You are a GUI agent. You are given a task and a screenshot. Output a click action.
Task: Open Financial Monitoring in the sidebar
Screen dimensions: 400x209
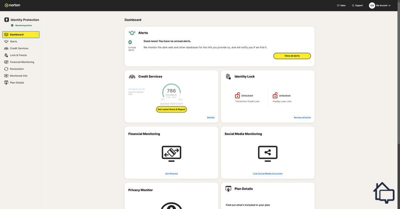click(x=19, y=62)
